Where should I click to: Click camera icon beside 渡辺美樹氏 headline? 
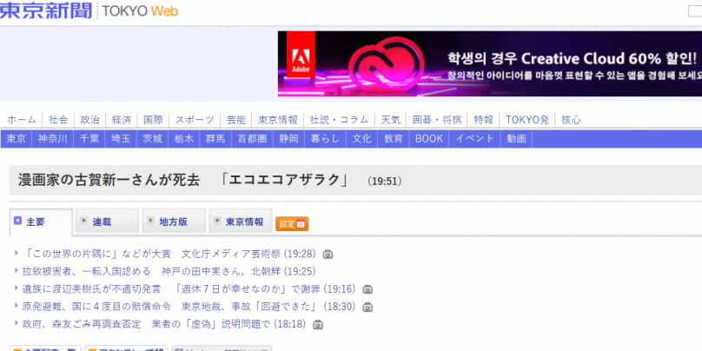tap(368, 289)
